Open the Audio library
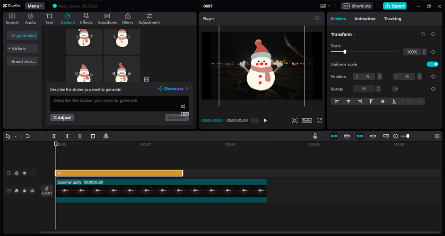445x236 pixels. (30, 19)
